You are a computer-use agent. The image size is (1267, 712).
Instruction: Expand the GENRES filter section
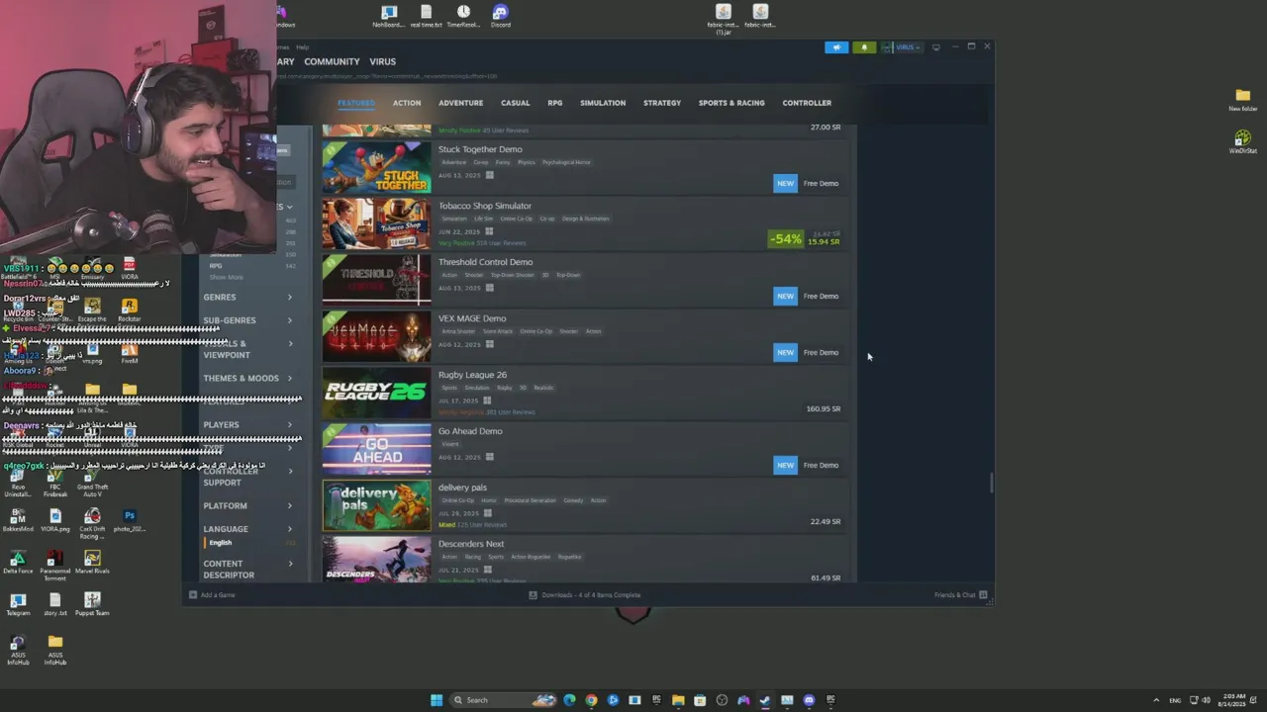248,297
